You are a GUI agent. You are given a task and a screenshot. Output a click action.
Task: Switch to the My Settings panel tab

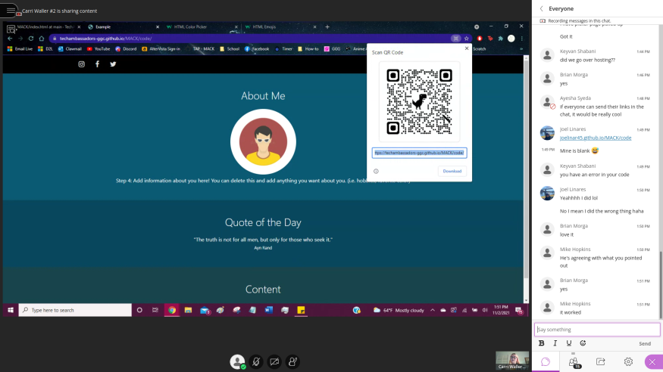628,362
